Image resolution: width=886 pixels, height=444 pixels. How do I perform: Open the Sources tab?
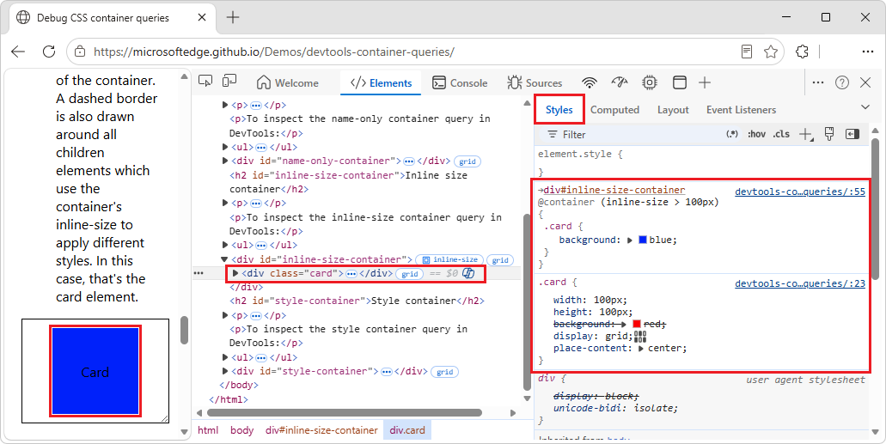coord(535,83)
